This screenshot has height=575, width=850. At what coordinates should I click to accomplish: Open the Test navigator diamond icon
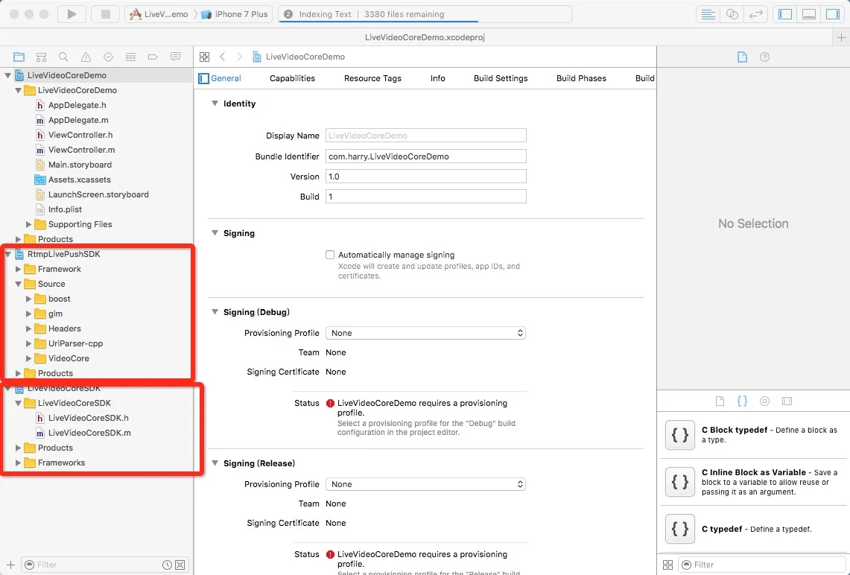coord(108,57)
